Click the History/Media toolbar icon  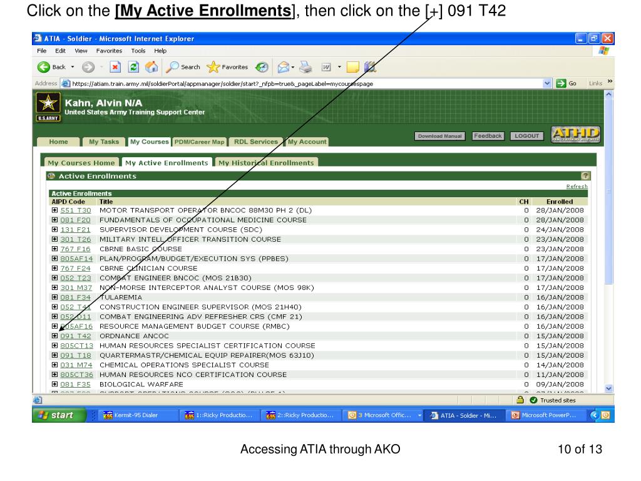click(262, 66)
